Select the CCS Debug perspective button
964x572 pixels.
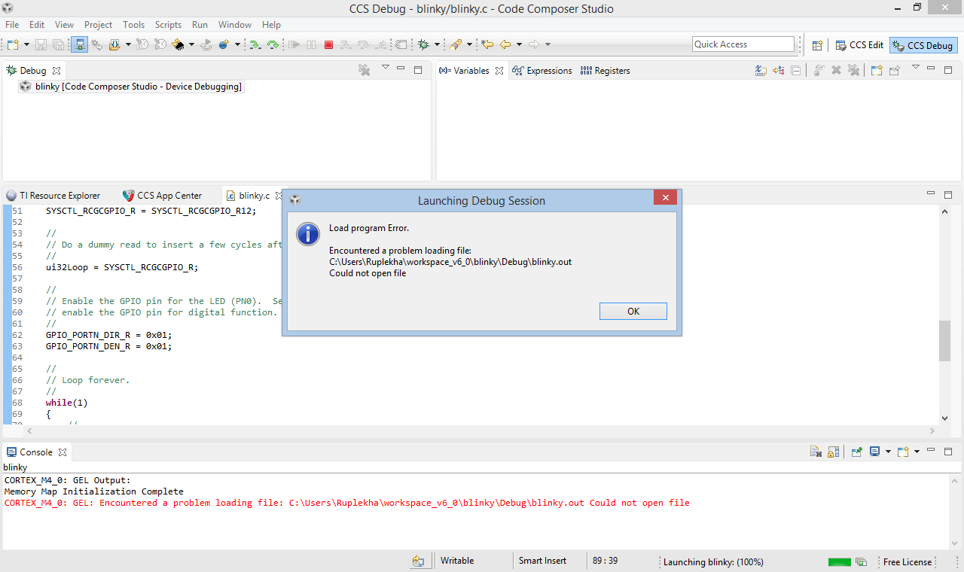point(923,45)
